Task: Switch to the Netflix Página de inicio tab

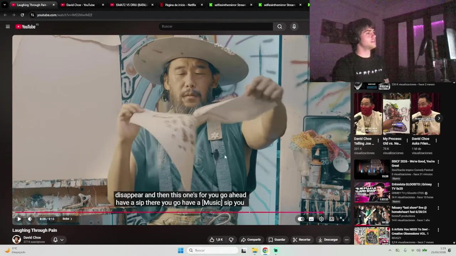Action: click(x=181, y=5)
